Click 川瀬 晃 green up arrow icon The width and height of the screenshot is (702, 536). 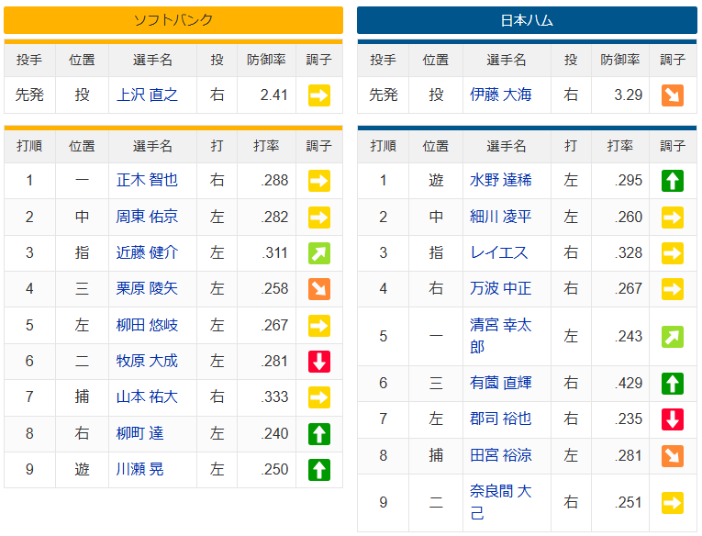click(x=319, y=470)
